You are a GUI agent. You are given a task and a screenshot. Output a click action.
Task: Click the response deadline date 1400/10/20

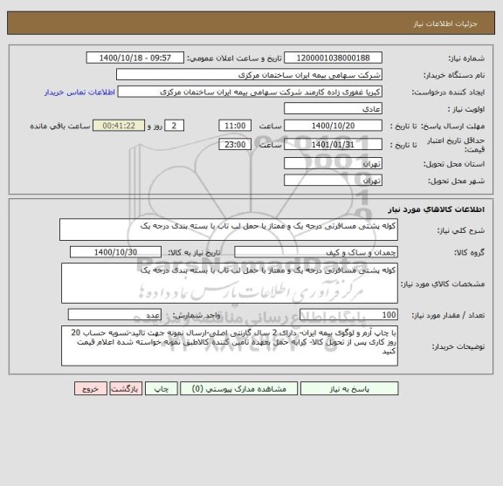333,126
